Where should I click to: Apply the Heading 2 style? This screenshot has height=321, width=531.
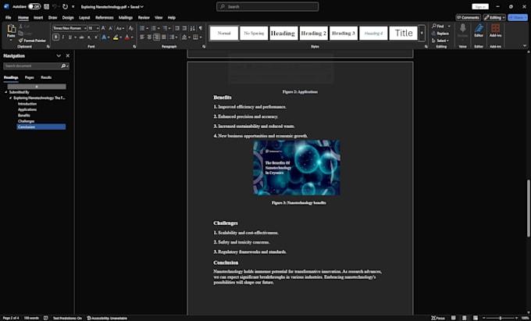[x=314, y=33]
